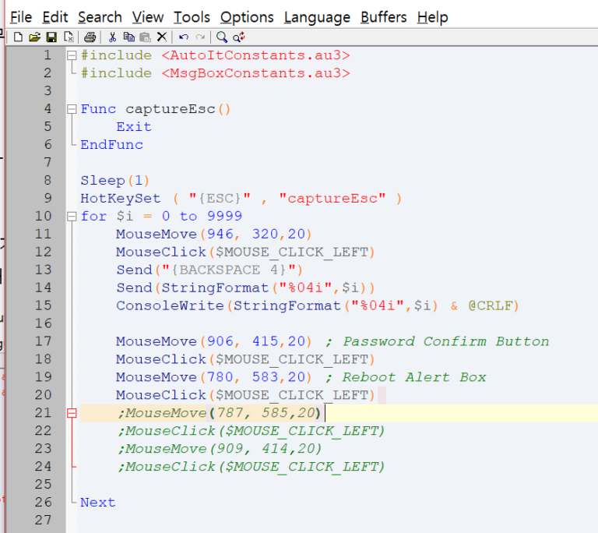The image size is (598, 533).
Task: Collapse the #include fold marker on line 1
Action: click(72, 55)
